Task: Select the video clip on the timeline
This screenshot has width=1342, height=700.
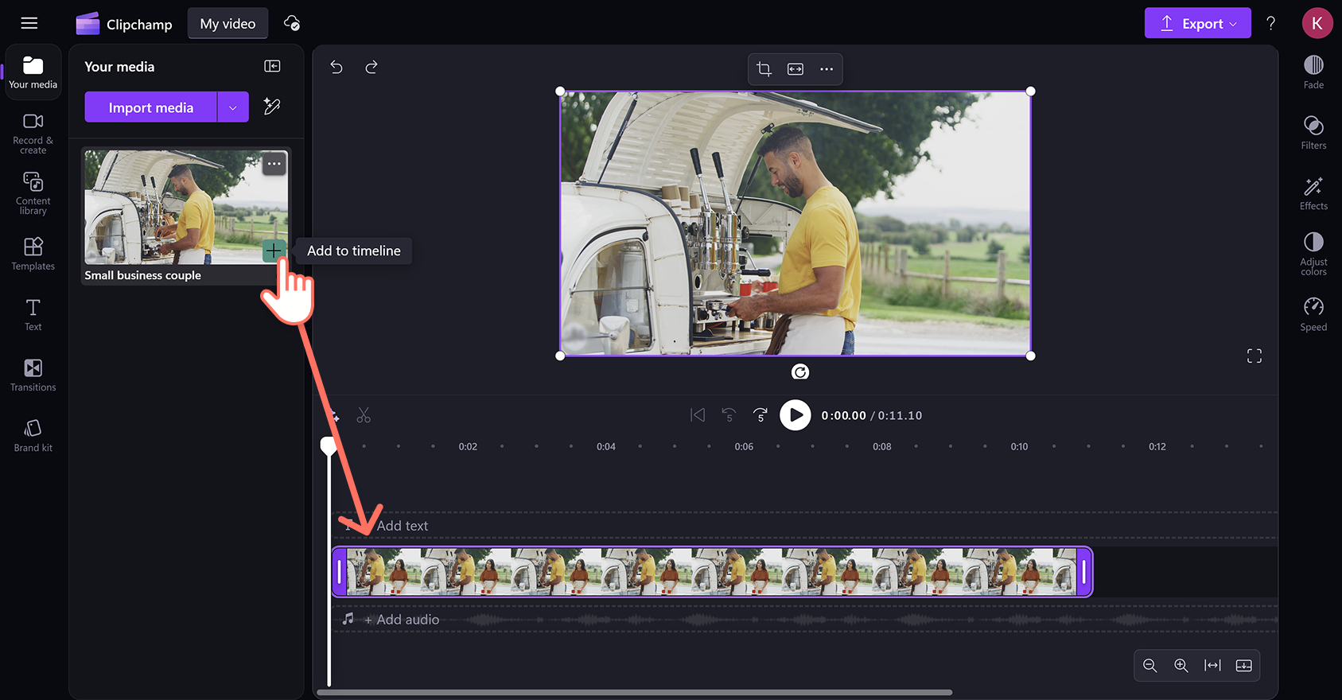Action: pos(712,572)
